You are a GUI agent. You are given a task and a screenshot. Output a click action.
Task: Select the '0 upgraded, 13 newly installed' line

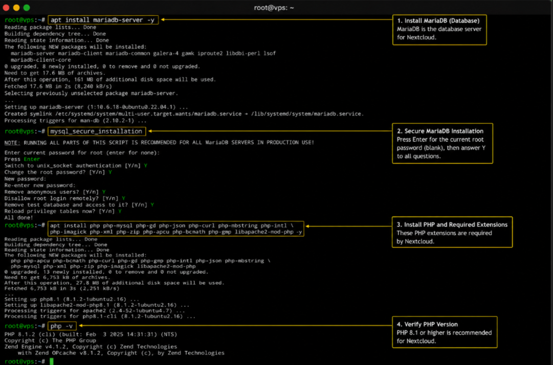click(x=106, y=272)
